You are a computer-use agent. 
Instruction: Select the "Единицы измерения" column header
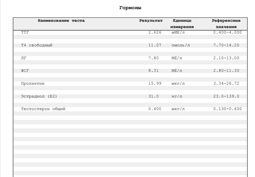pyautogui.click(x=182, y=24)
